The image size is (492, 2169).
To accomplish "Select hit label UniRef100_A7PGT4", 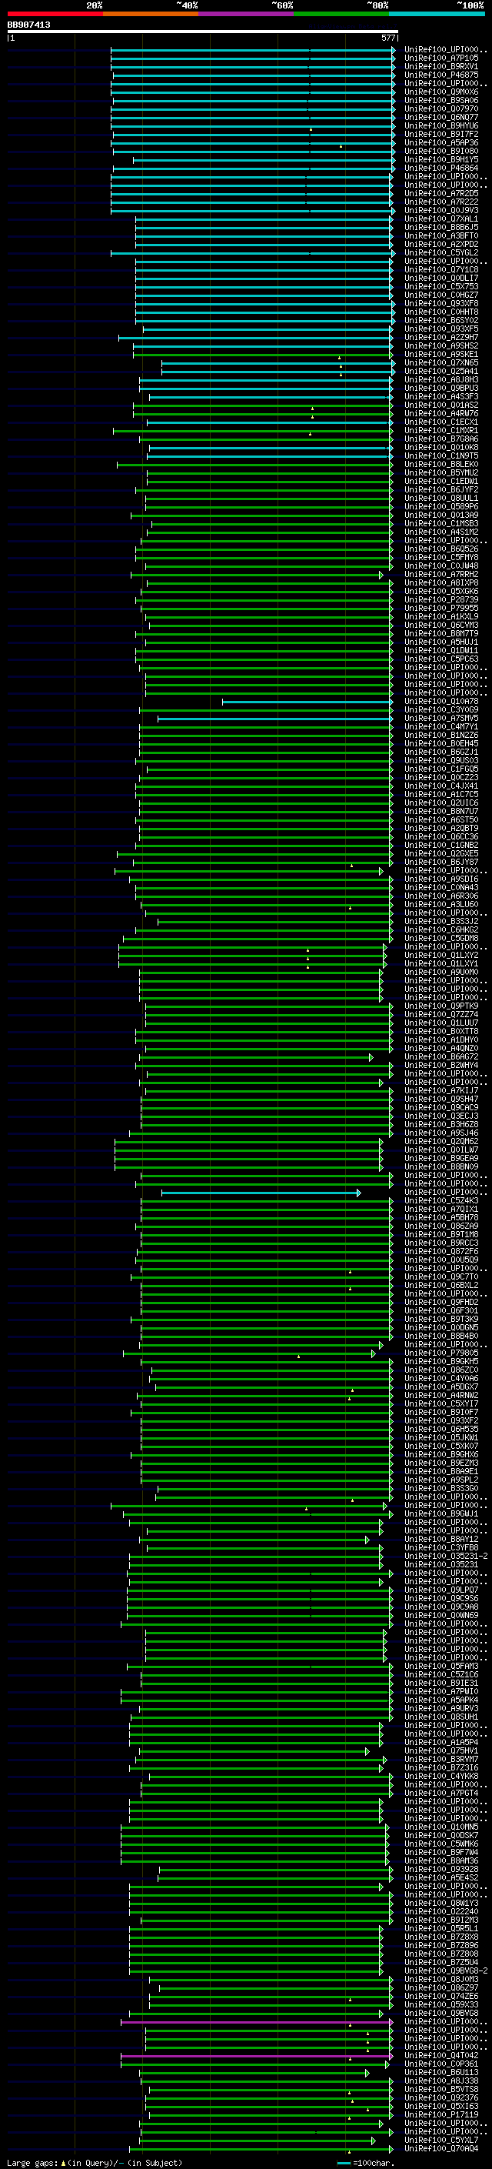I will pos(441,1794).
